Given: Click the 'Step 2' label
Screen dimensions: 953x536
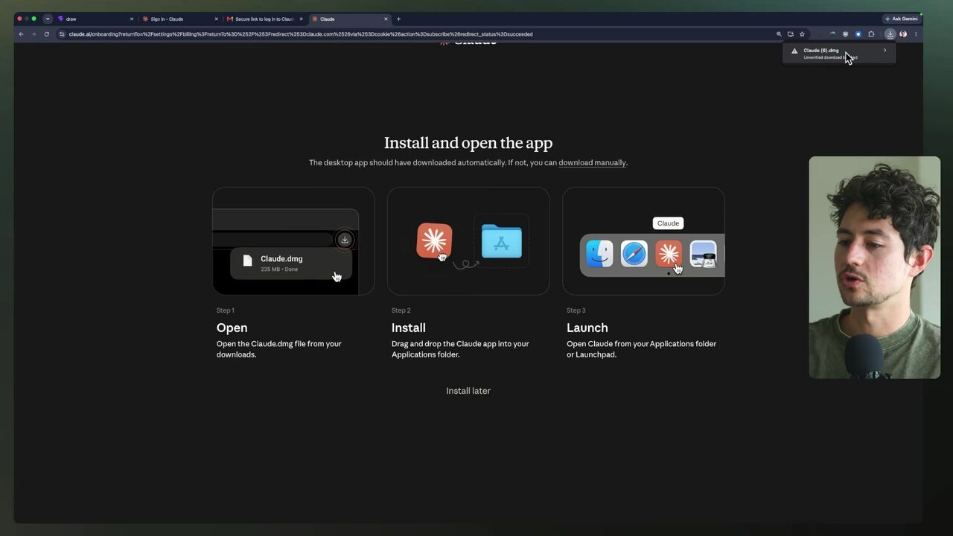Looking at the screenshot, I should coord(401,310).
